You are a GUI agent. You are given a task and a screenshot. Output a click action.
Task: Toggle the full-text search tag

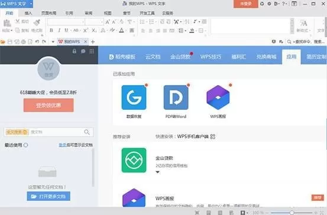[x=17, y=132]
